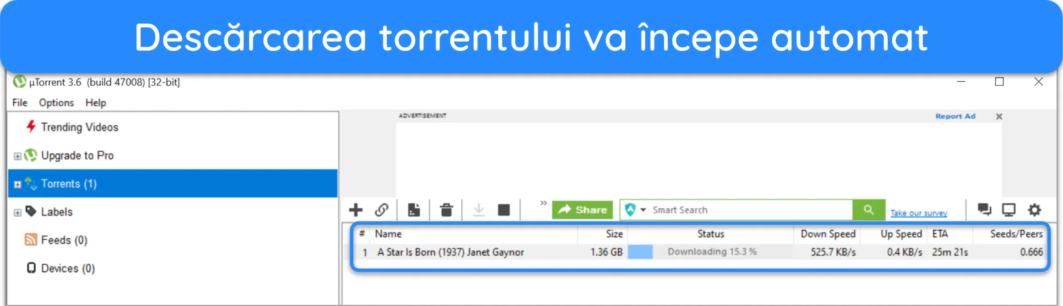This screenshot has width=1063, height=306.
Task: Sort by the Up Speed column header
Action: click(x=894, y=234)
